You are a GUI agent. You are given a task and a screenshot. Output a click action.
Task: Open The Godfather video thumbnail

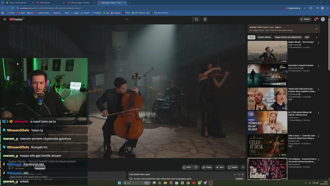tap(267, 169)
